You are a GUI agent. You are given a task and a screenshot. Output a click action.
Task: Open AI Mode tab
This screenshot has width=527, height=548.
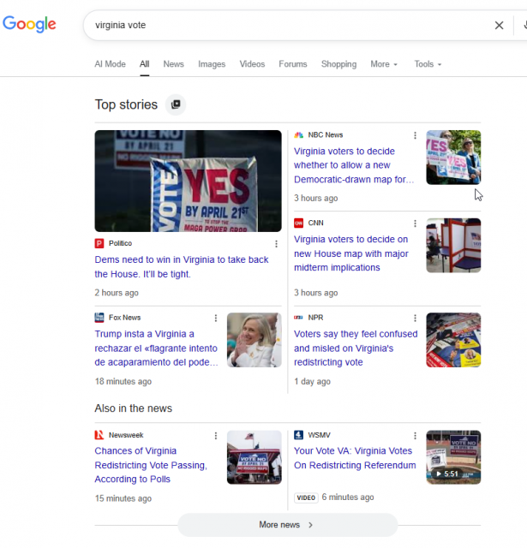pos(110,64)
